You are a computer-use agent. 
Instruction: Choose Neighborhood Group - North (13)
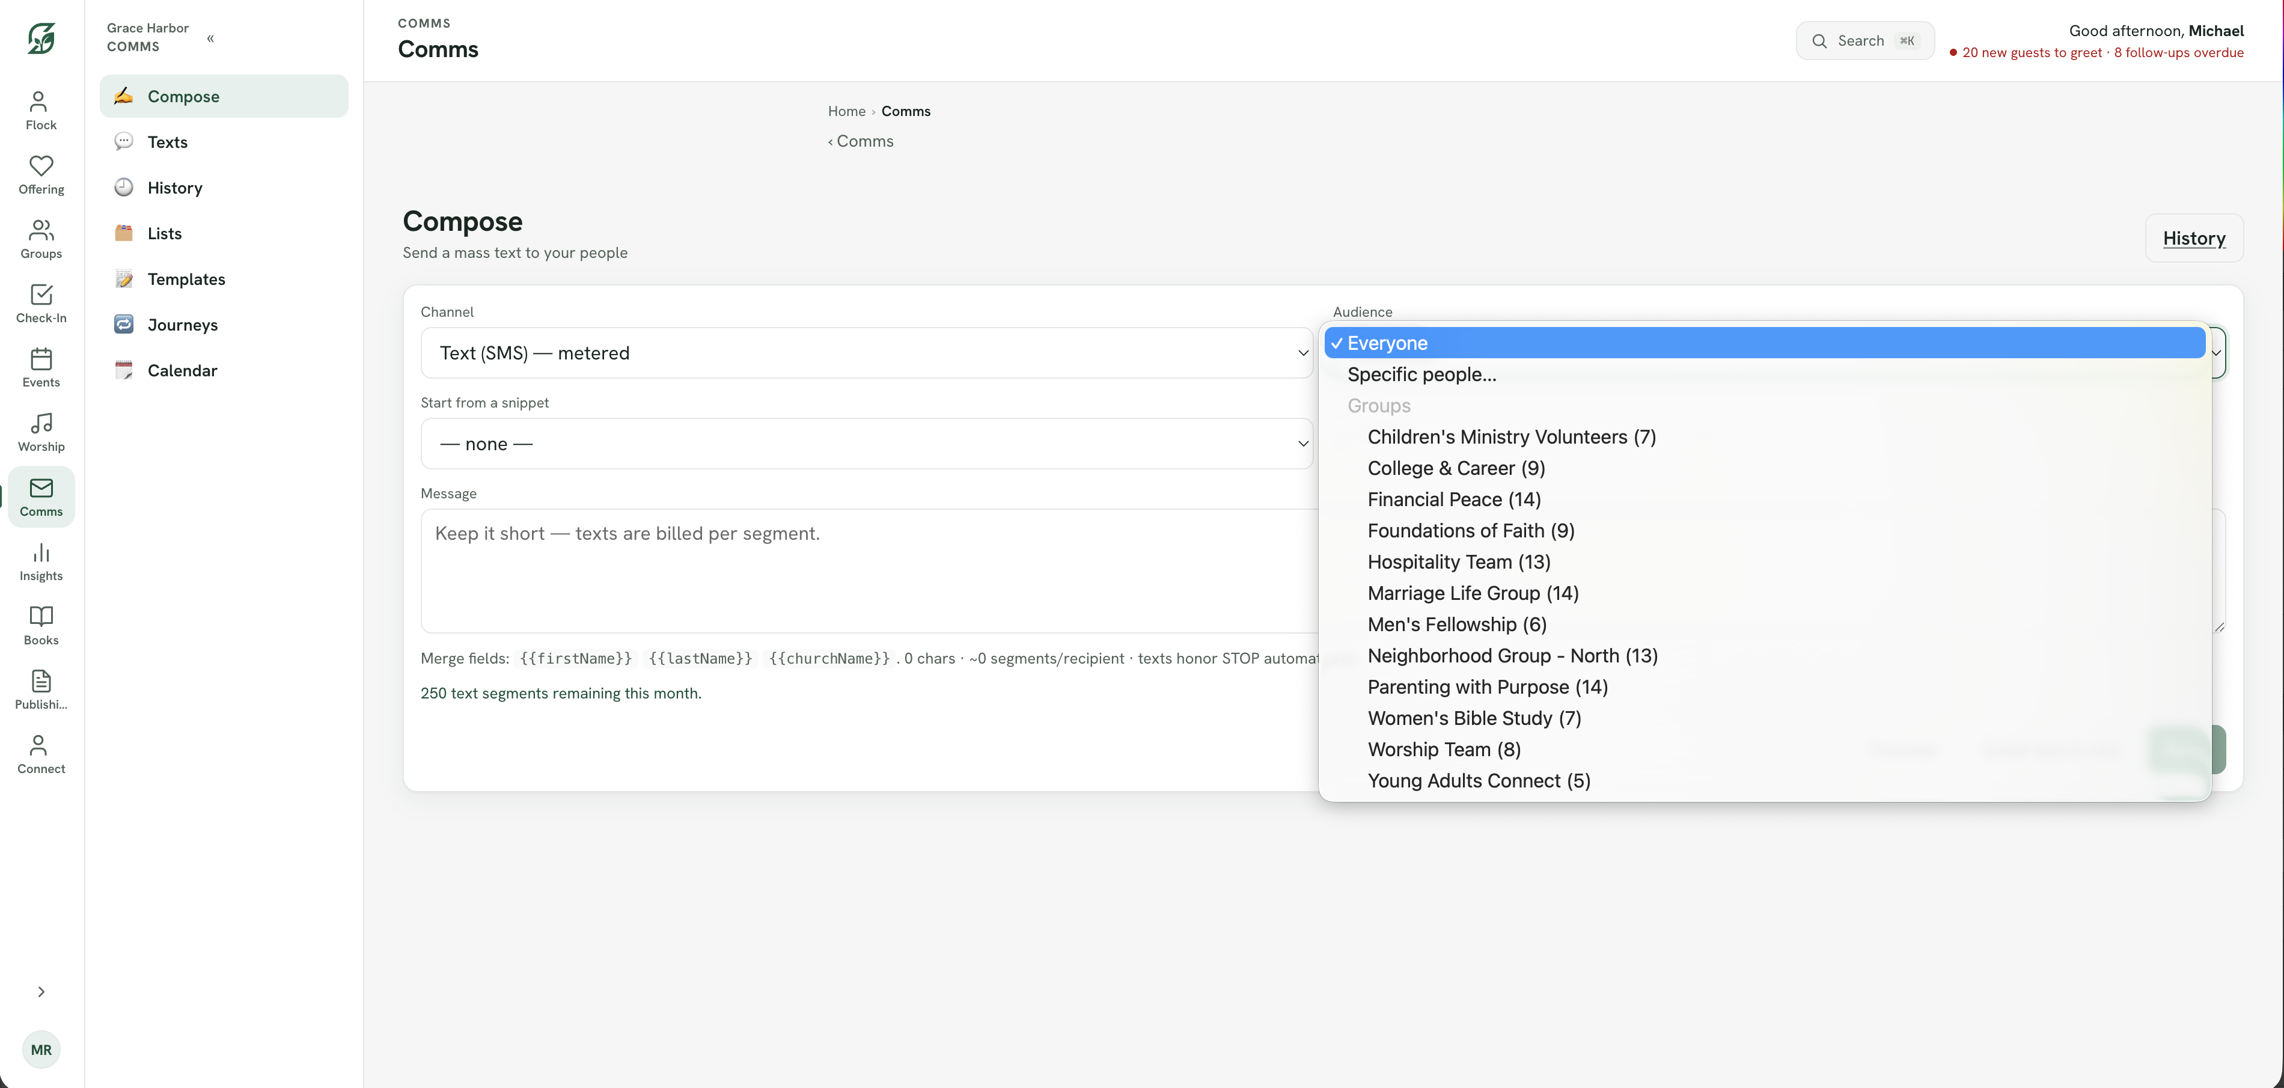(x=1765, y=655)
